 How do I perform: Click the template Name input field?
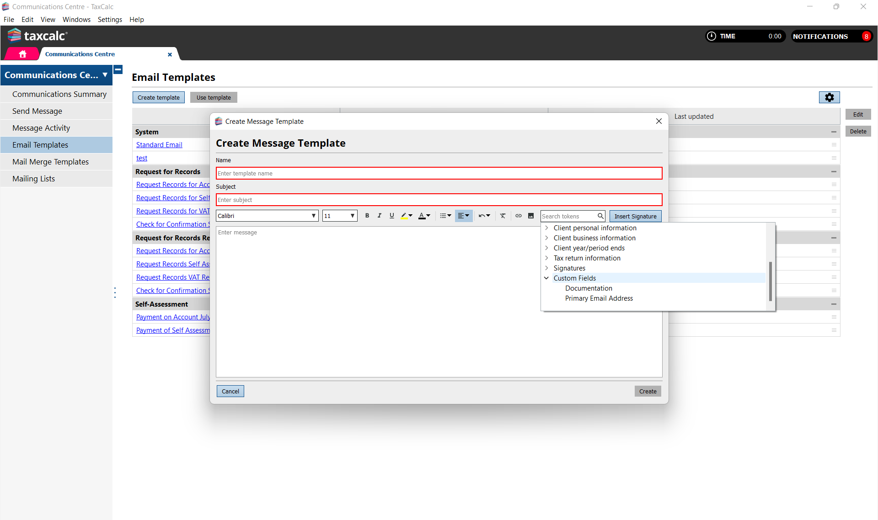[x=439, y=174]
